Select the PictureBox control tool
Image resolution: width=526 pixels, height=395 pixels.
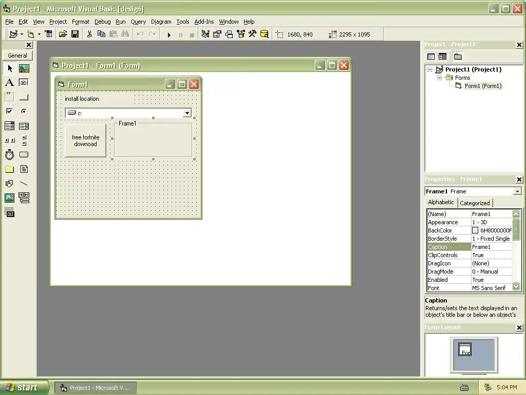coord(24,68)
